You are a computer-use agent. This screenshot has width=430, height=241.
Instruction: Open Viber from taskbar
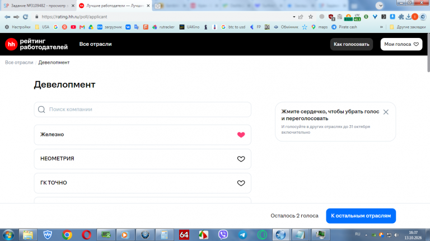click(223, 235)
